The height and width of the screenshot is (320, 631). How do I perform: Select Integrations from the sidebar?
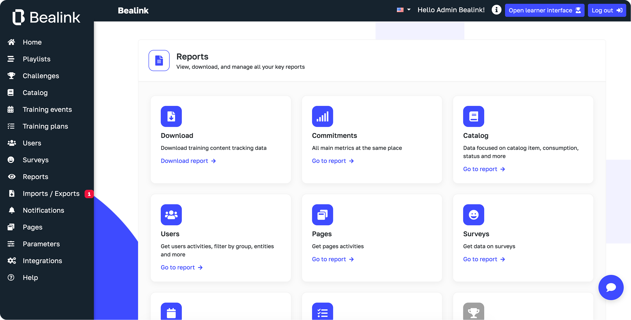(42, 261)
